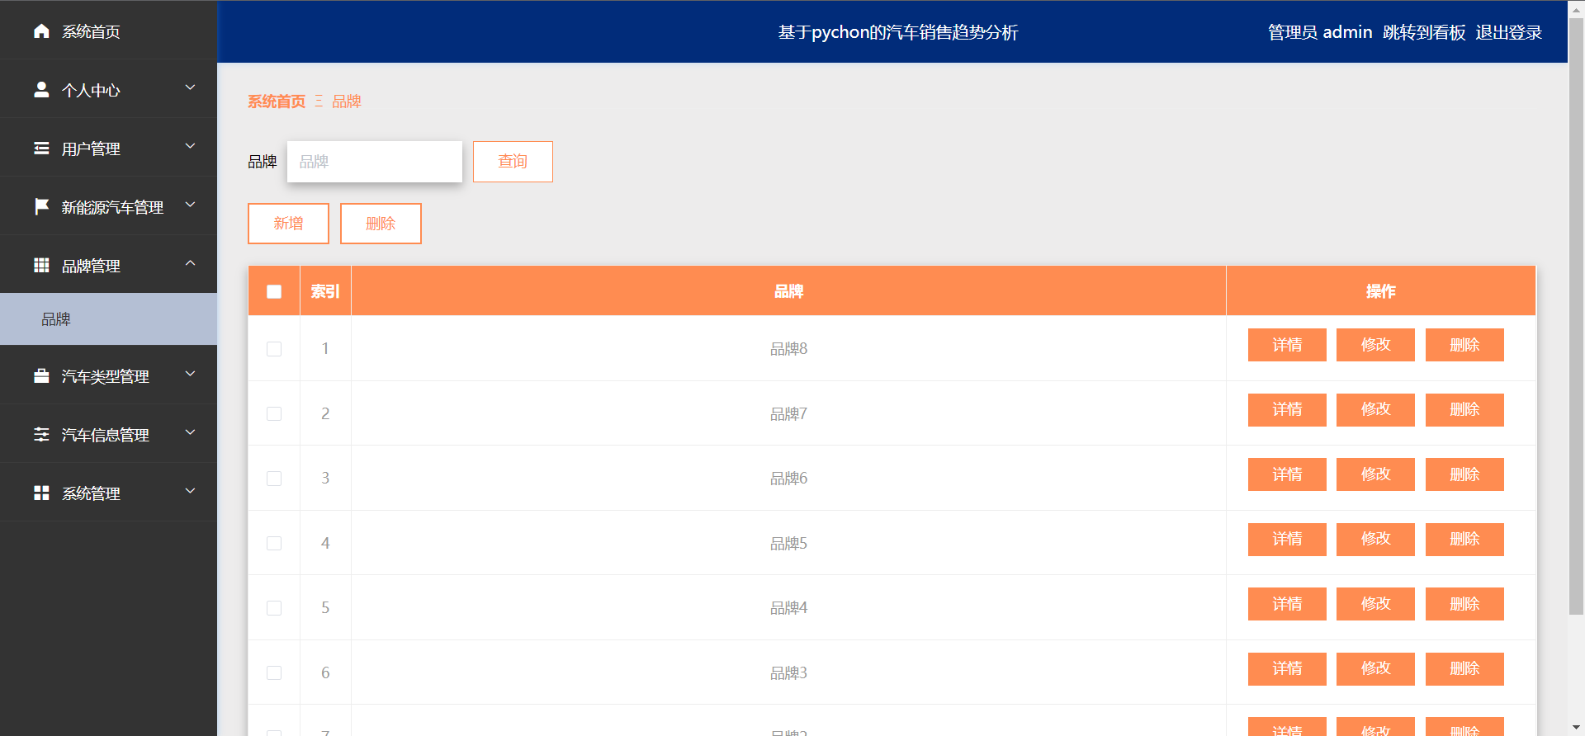
Task: Click 删除 for 品牌3
Action: (x=1464, y=669)
